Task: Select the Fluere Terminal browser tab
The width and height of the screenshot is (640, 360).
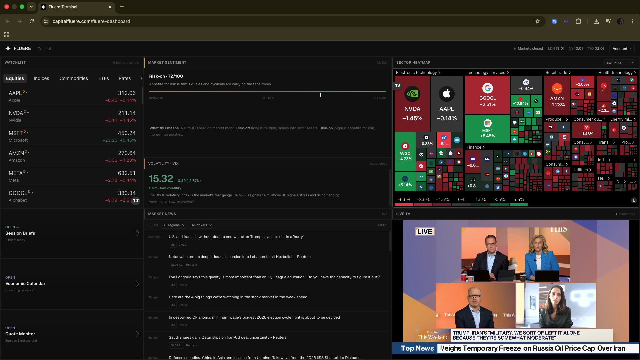Action: [76, 7]
